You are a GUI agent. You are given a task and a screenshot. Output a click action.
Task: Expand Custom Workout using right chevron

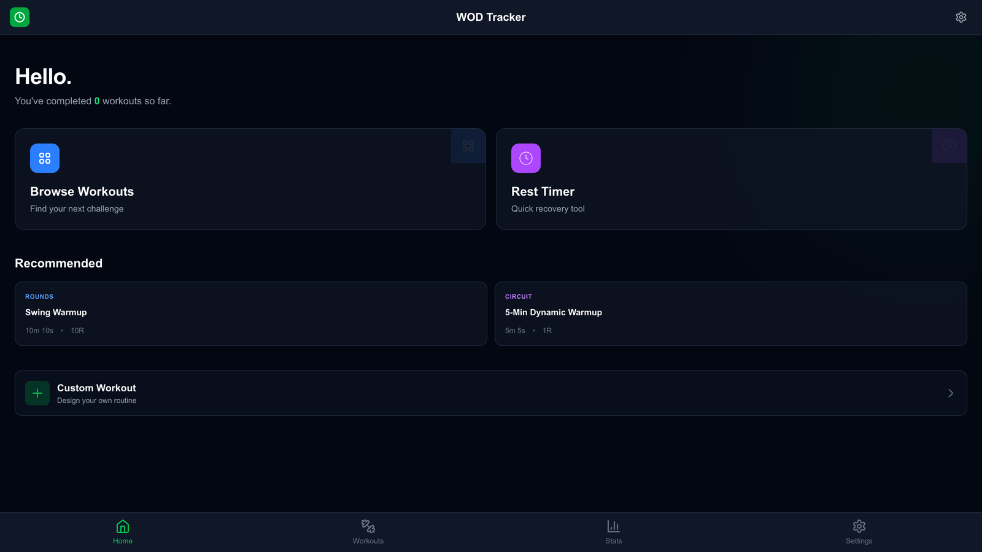pos(951,393)
